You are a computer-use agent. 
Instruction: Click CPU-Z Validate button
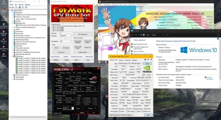82,113
